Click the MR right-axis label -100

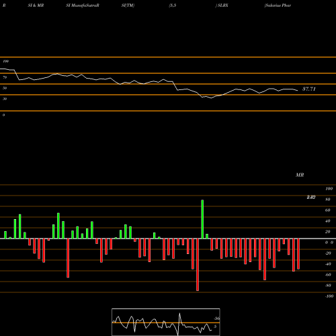click(x=329, y=296)
